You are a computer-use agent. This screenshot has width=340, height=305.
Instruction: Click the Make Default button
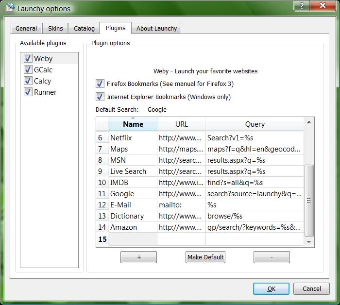[205, 257]
